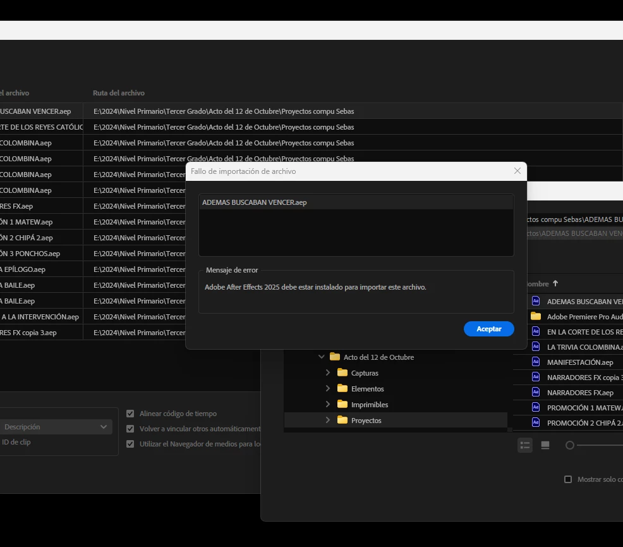Select the Proyectos folder in tree
The width and height of the screenshot is (623, 547).
pos(366,421)
